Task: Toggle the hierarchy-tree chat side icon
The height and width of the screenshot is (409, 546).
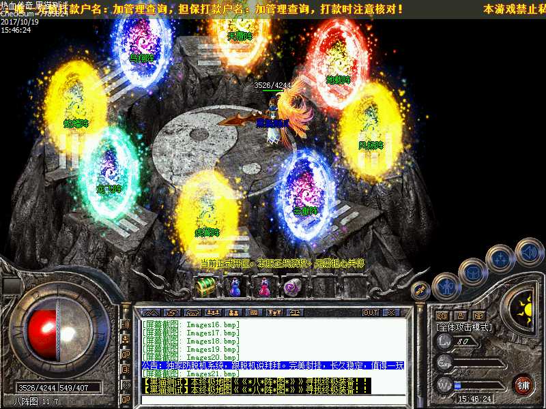Action: (126, 339)
